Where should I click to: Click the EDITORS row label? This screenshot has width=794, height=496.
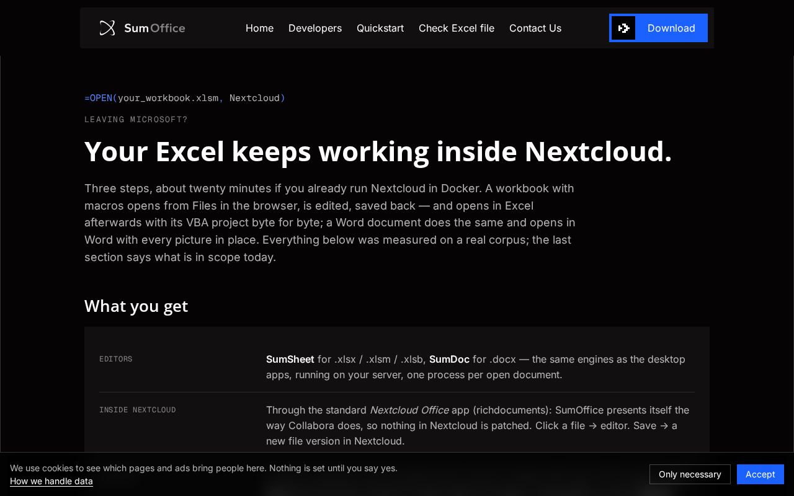point(116,359)
